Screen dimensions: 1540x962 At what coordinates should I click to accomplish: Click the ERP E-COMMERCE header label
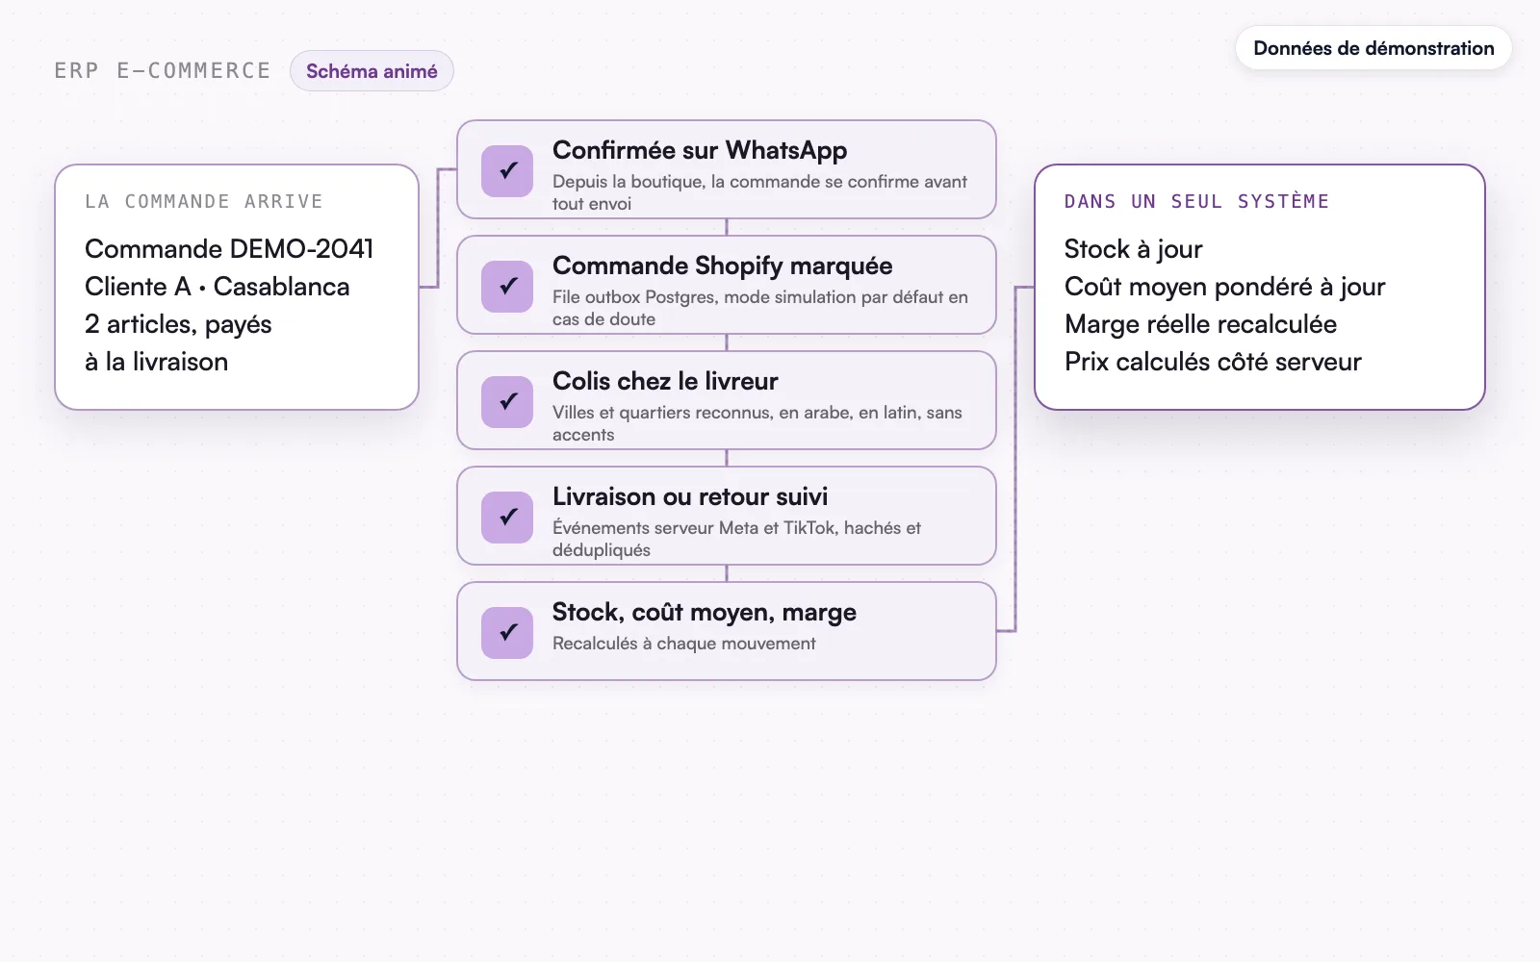(x=163, y=71)
